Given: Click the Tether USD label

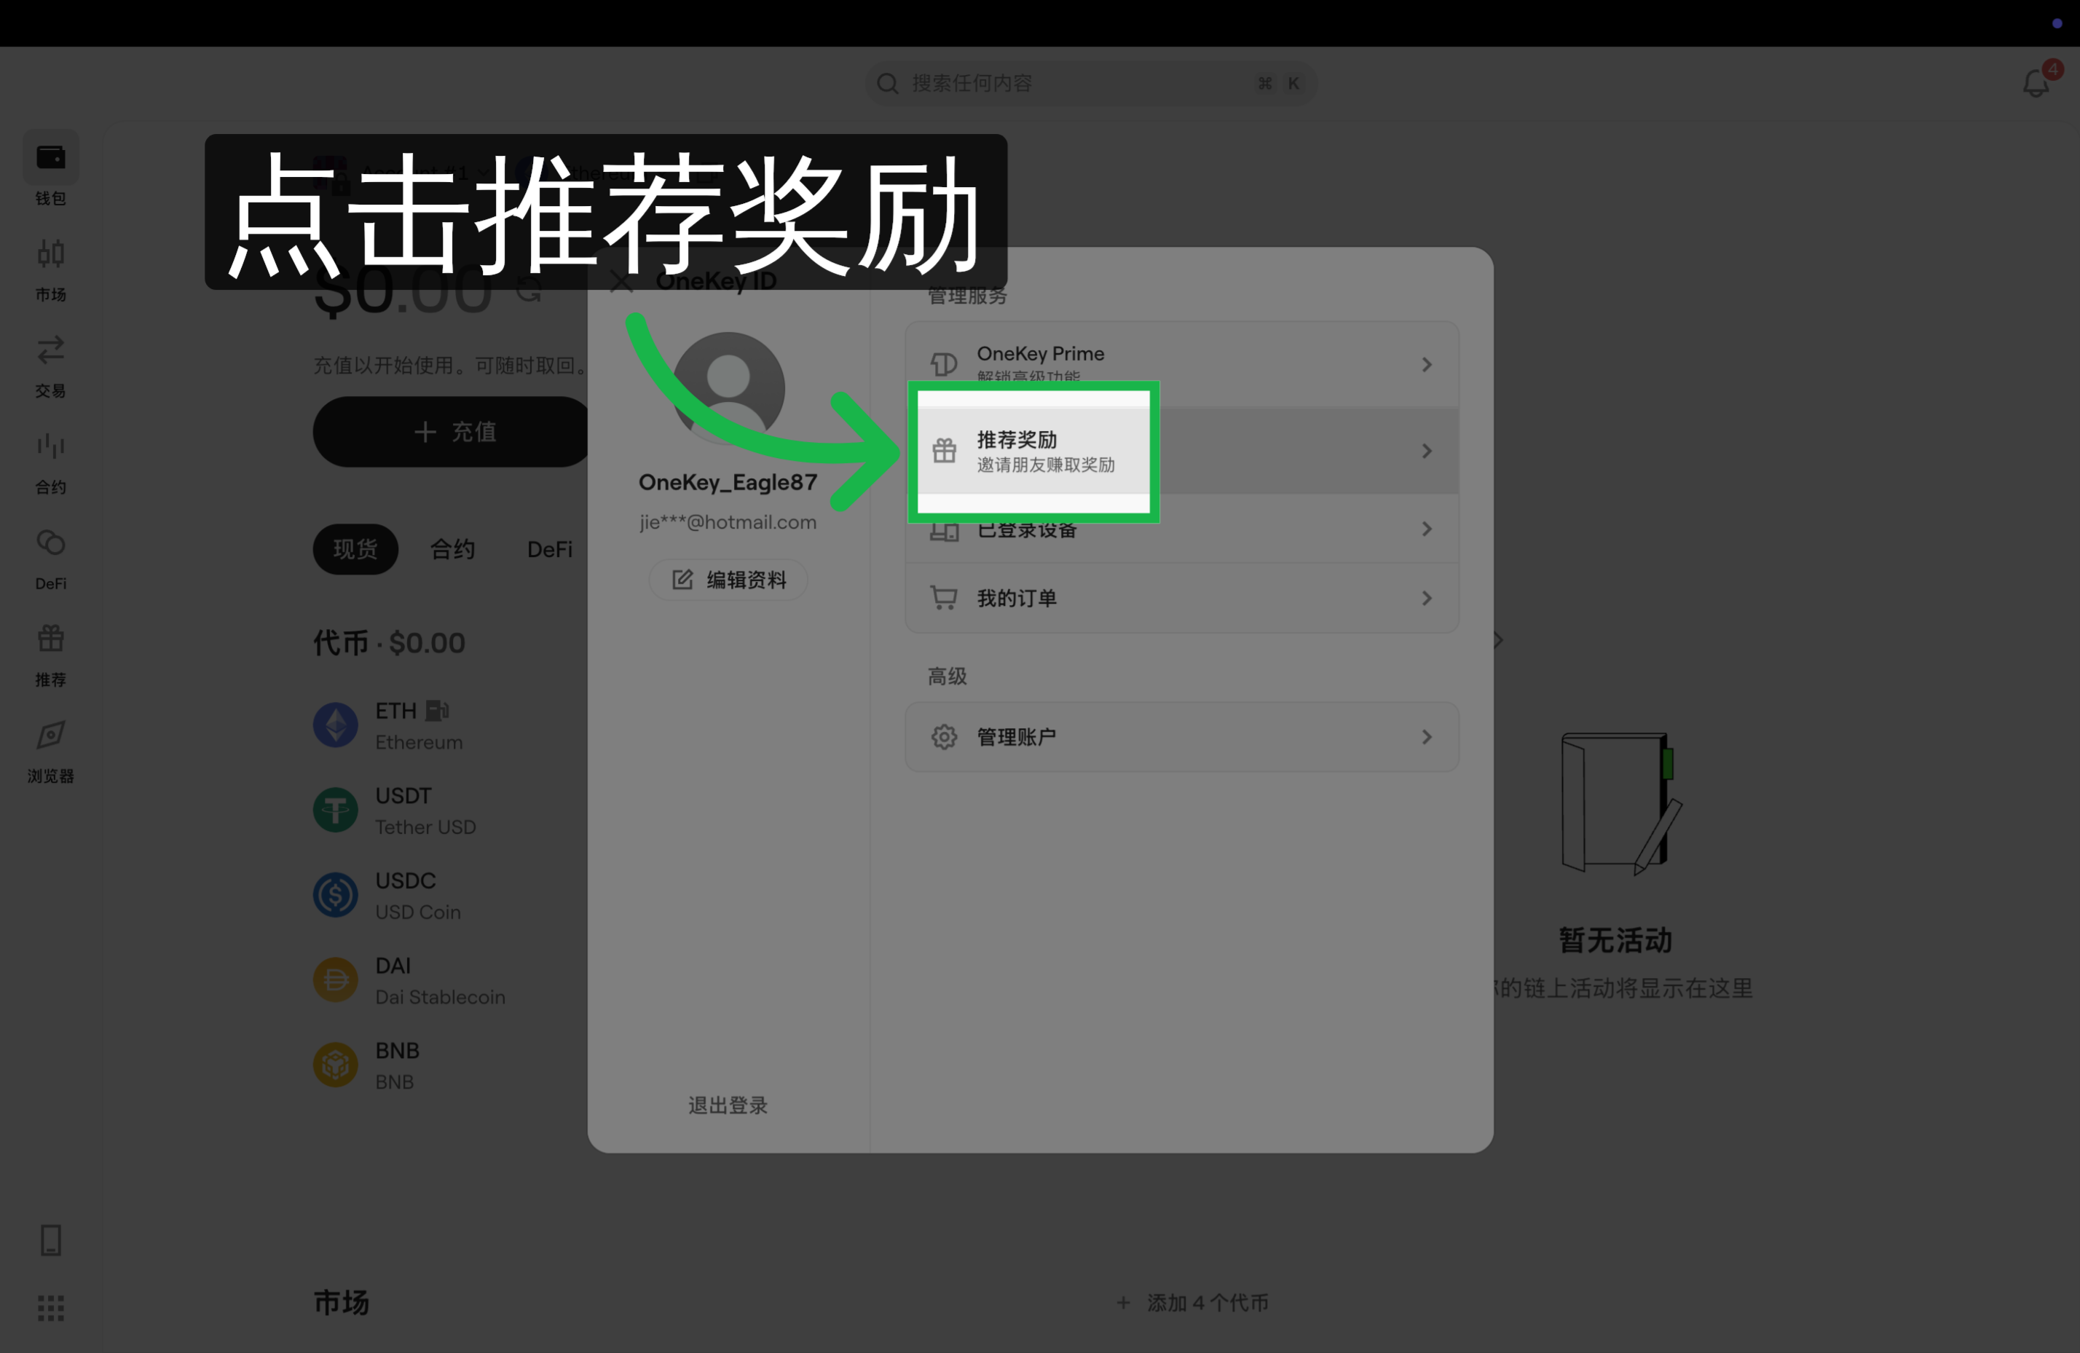Looking at the screenshot, I should click(x=425, y=827).
